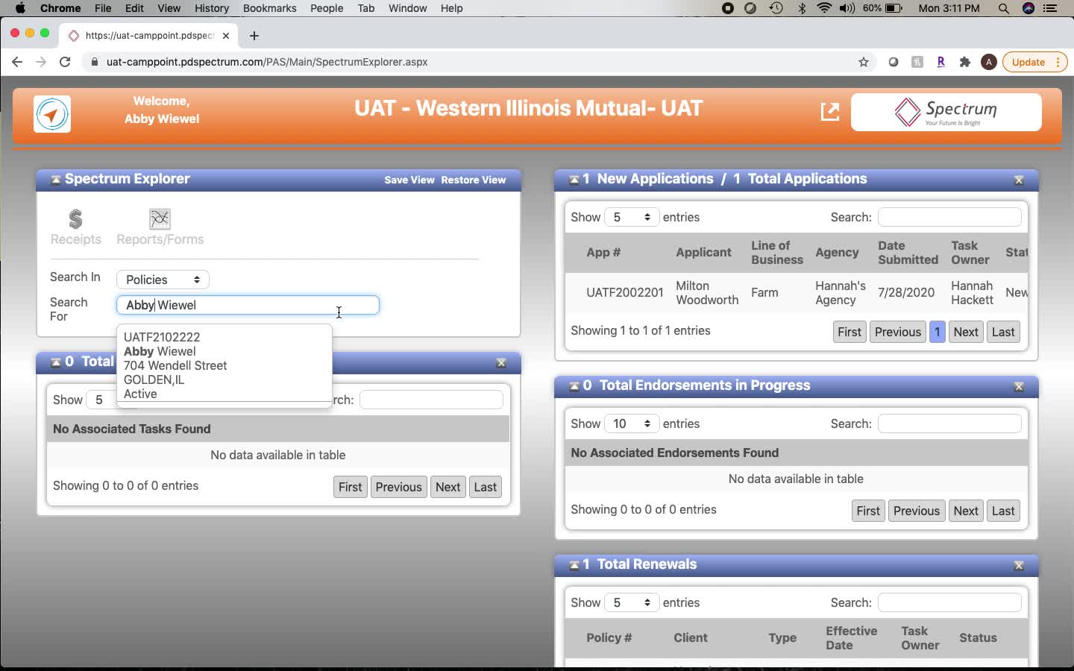Click the Milton Woodworth applicant cell

point(707,292)
